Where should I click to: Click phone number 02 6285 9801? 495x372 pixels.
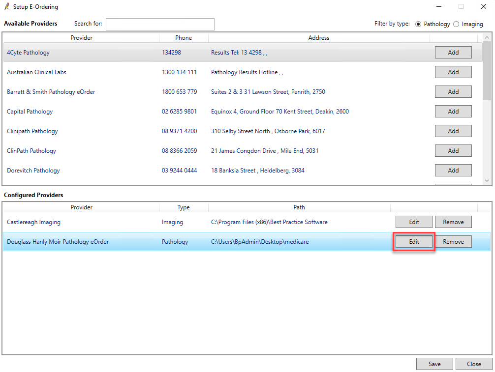tap(179, 111)
